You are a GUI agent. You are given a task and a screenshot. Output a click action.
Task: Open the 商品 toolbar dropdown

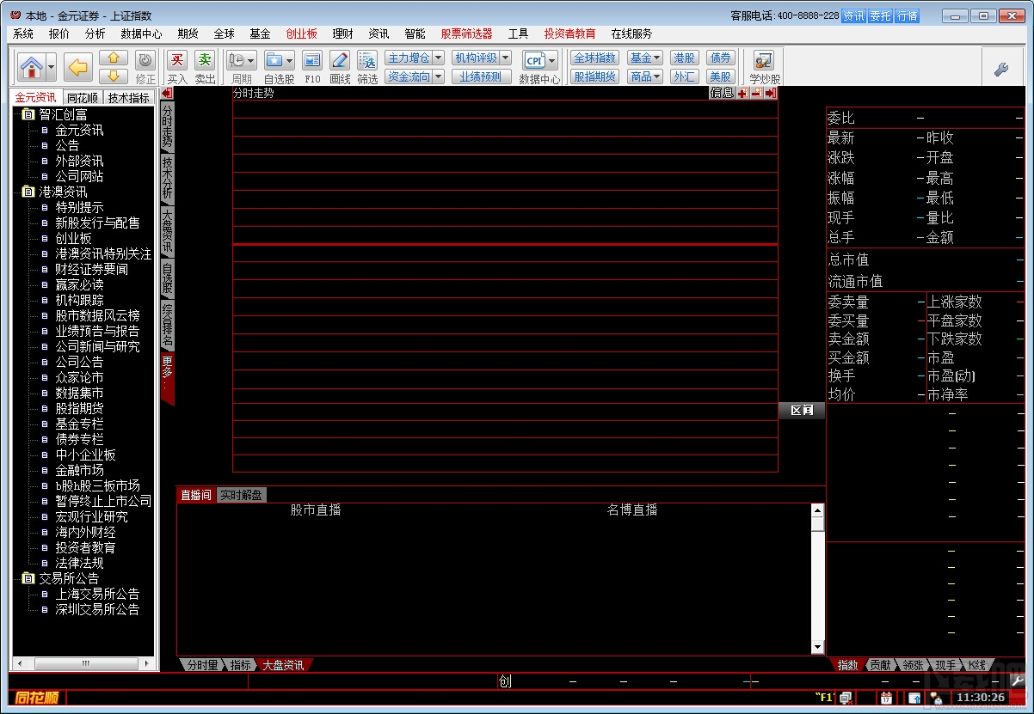[645, 76]
